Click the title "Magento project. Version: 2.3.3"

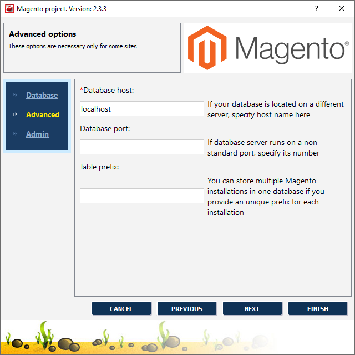(62, 9)
